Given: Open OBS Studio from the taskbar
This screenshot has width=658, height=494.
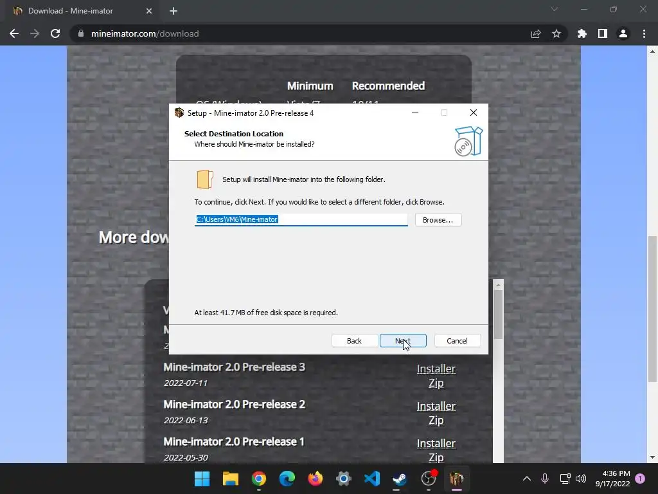Looking at the screenshot, I should tap(429, 479).
